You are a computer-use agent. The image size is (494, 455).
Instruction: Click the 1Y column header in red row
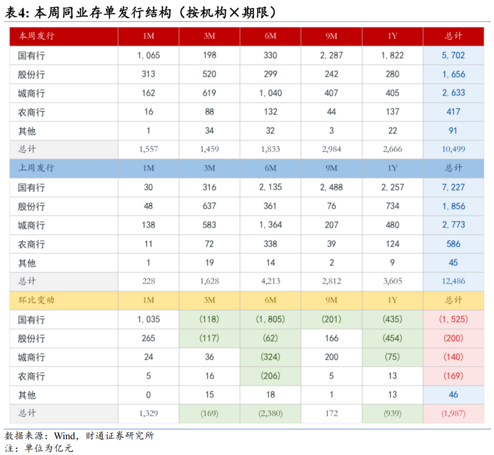point(392,36)
